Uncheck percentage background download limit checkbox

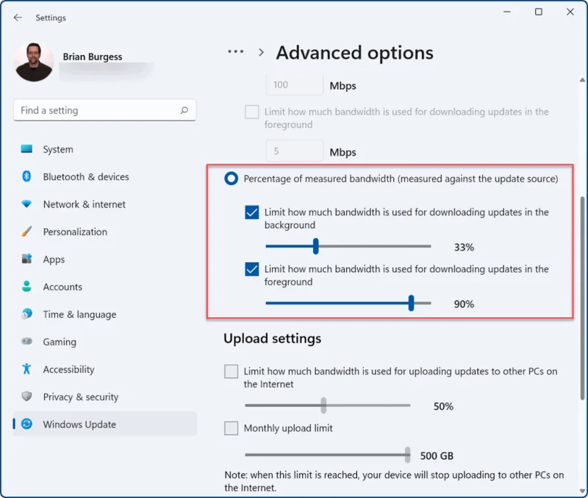(x=251, y=212)
